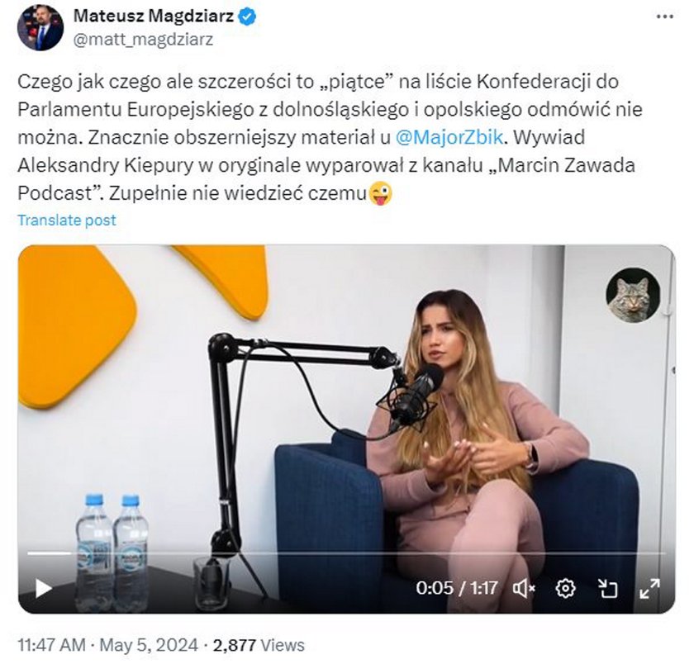Expand video to fullscreen
Screen dimensions: 694x664
click(649, 588)
